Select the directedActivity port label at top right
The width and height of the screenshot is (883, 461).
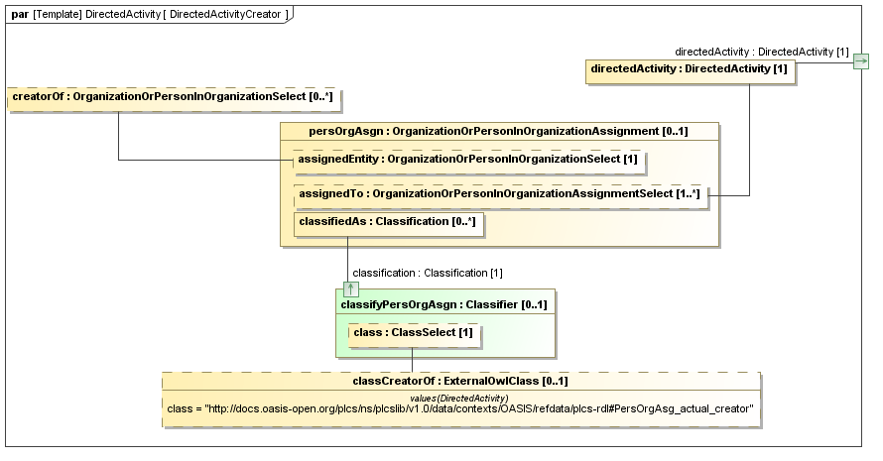coord(761,51)
